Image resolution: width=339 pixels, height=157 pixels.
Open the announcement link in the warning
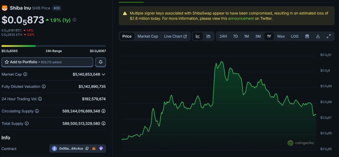click(x=241, y=19)
